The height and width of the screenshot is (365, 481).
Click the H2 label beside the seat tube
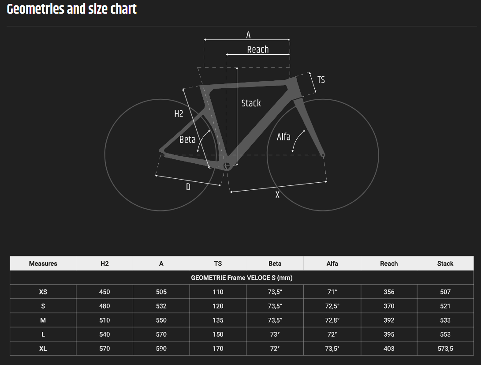coord(179,114)
